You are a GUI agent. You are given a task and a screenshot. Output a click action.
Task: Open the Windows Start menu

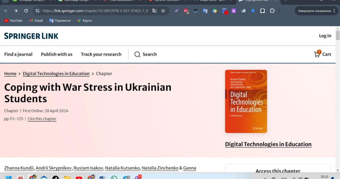[8, 178]
